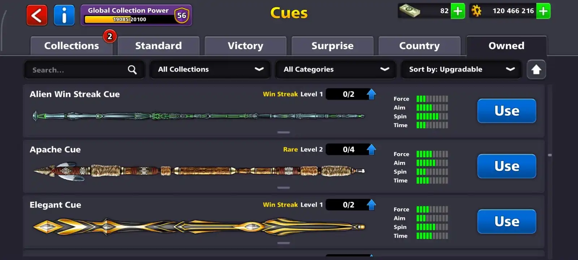Add cash with green plus button
Screen dimensions: 578x260
click(x=458, y=11)
